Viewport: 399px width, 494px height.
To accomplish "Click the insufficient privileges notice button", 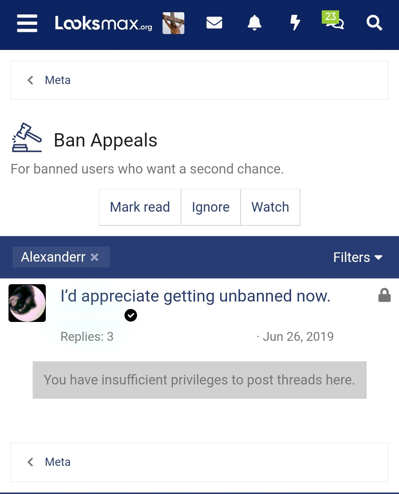I will pos(199,380).
